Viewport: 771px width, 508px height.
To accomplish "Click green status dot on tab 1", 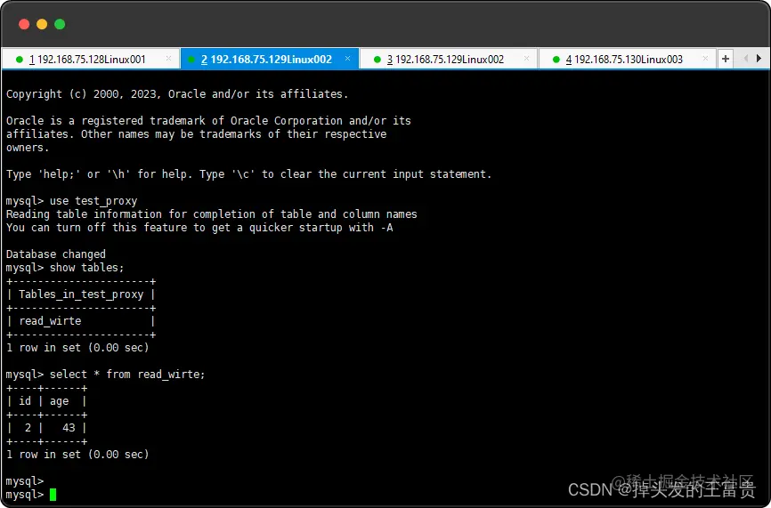I will tap(20, 60).
